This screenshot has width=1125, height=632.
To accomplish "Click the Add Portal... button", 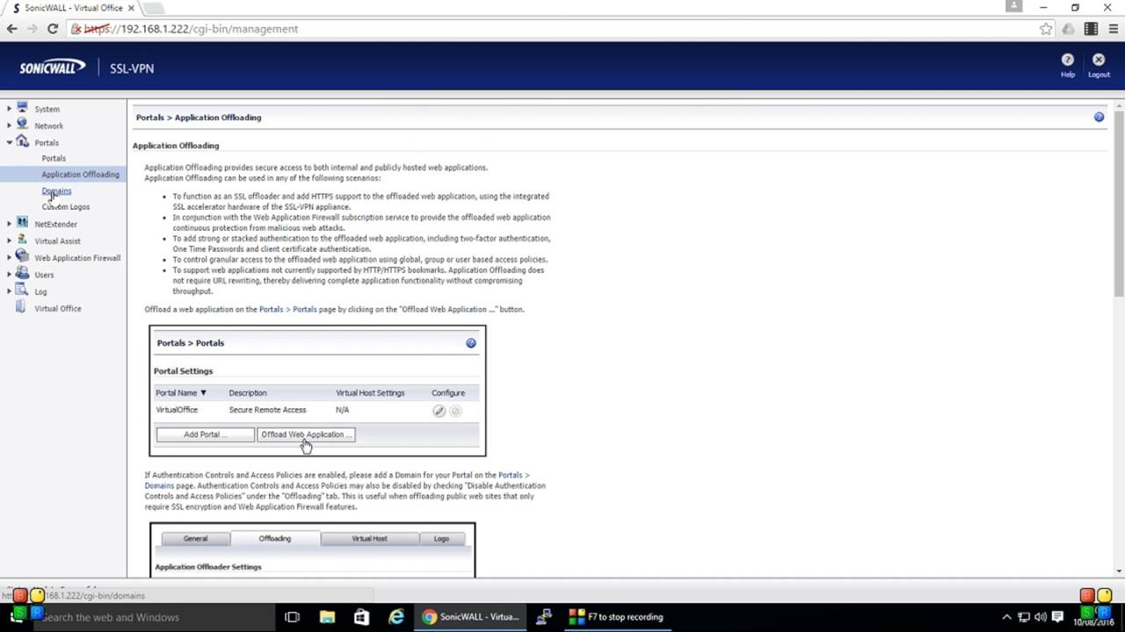I will click(206, 434).
